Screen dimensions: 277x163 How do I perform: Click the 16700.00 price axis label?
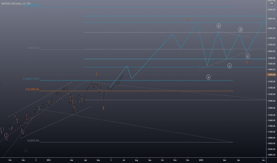[x=272, y=45]
